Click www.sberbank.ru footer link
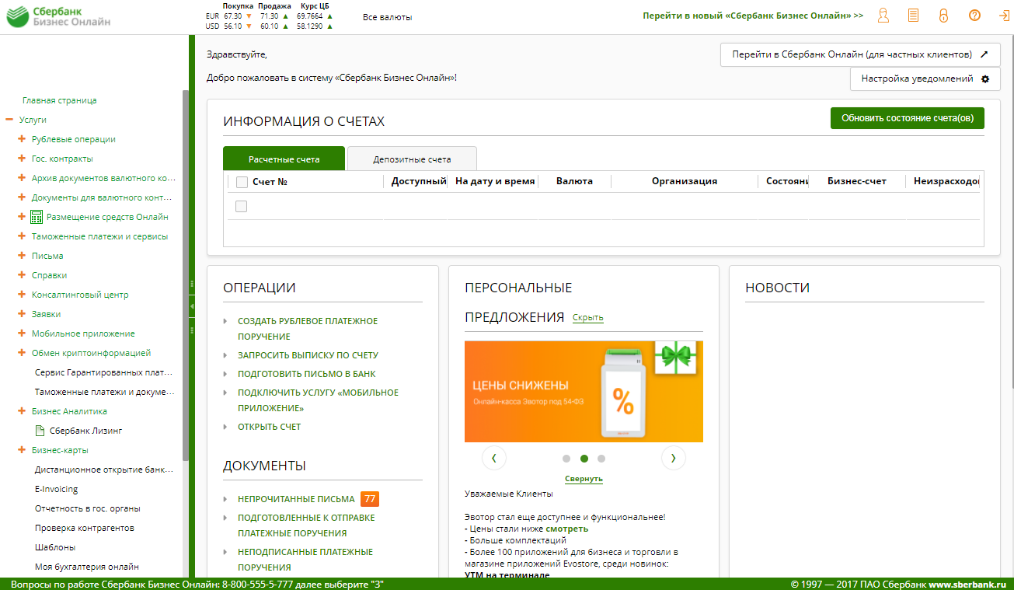This screenshot has height=590, width=1014. (968, 584)
